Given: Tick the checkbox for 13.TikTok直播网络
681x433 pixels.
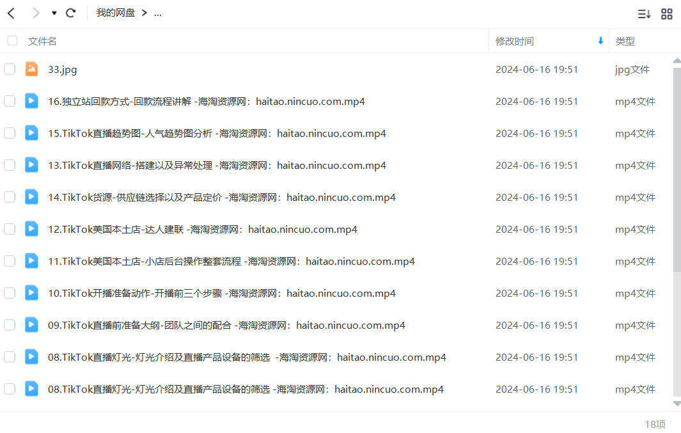Looking at the screenshot, I should [x=10, y=165].
